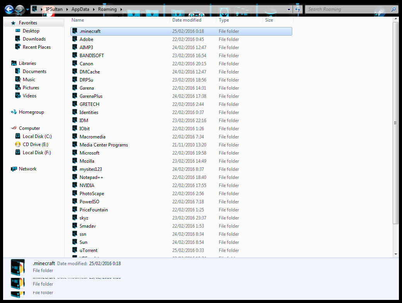Select Network in the navigation pane

[28, 169]
